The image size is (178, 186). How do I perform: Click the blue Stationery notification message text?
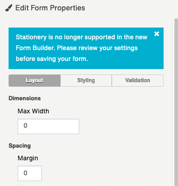point(82,48)
